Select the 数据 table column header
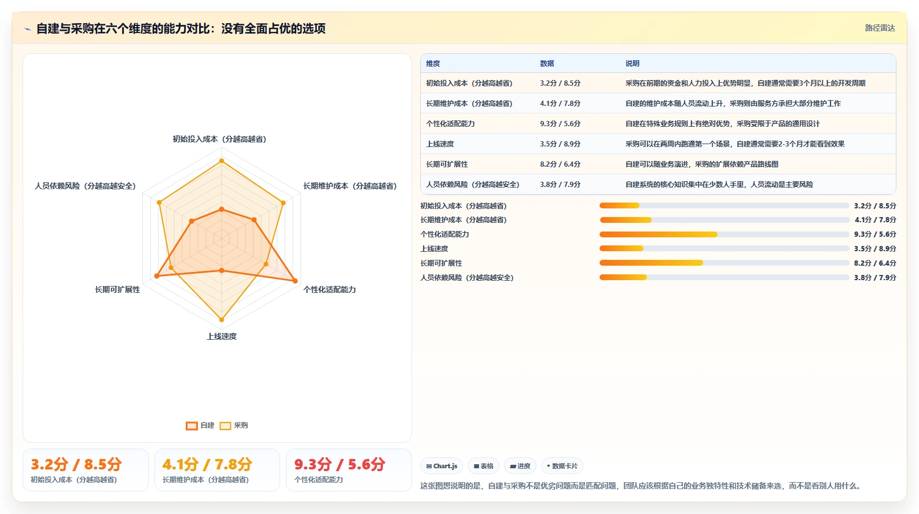 point(547,64)
